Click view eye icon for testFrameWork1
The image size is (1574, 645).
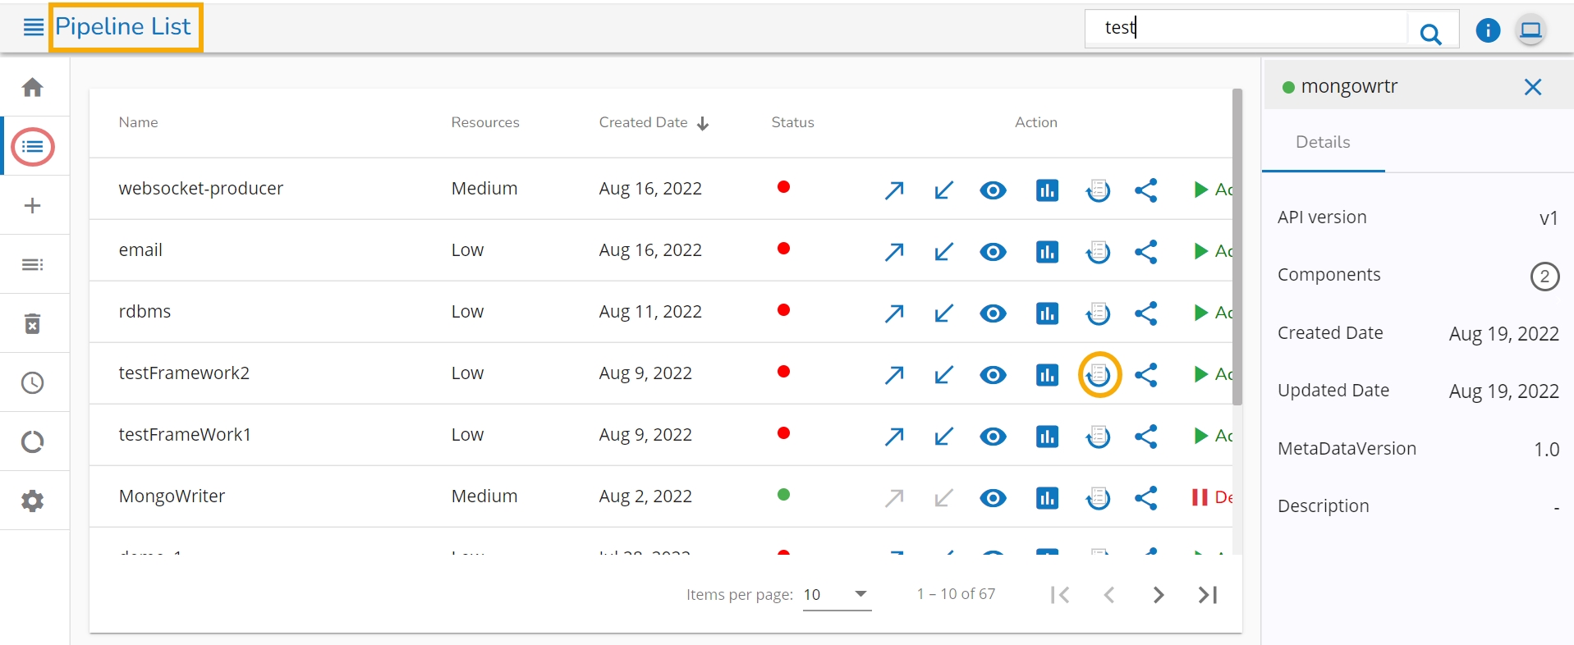coord(993,437)
